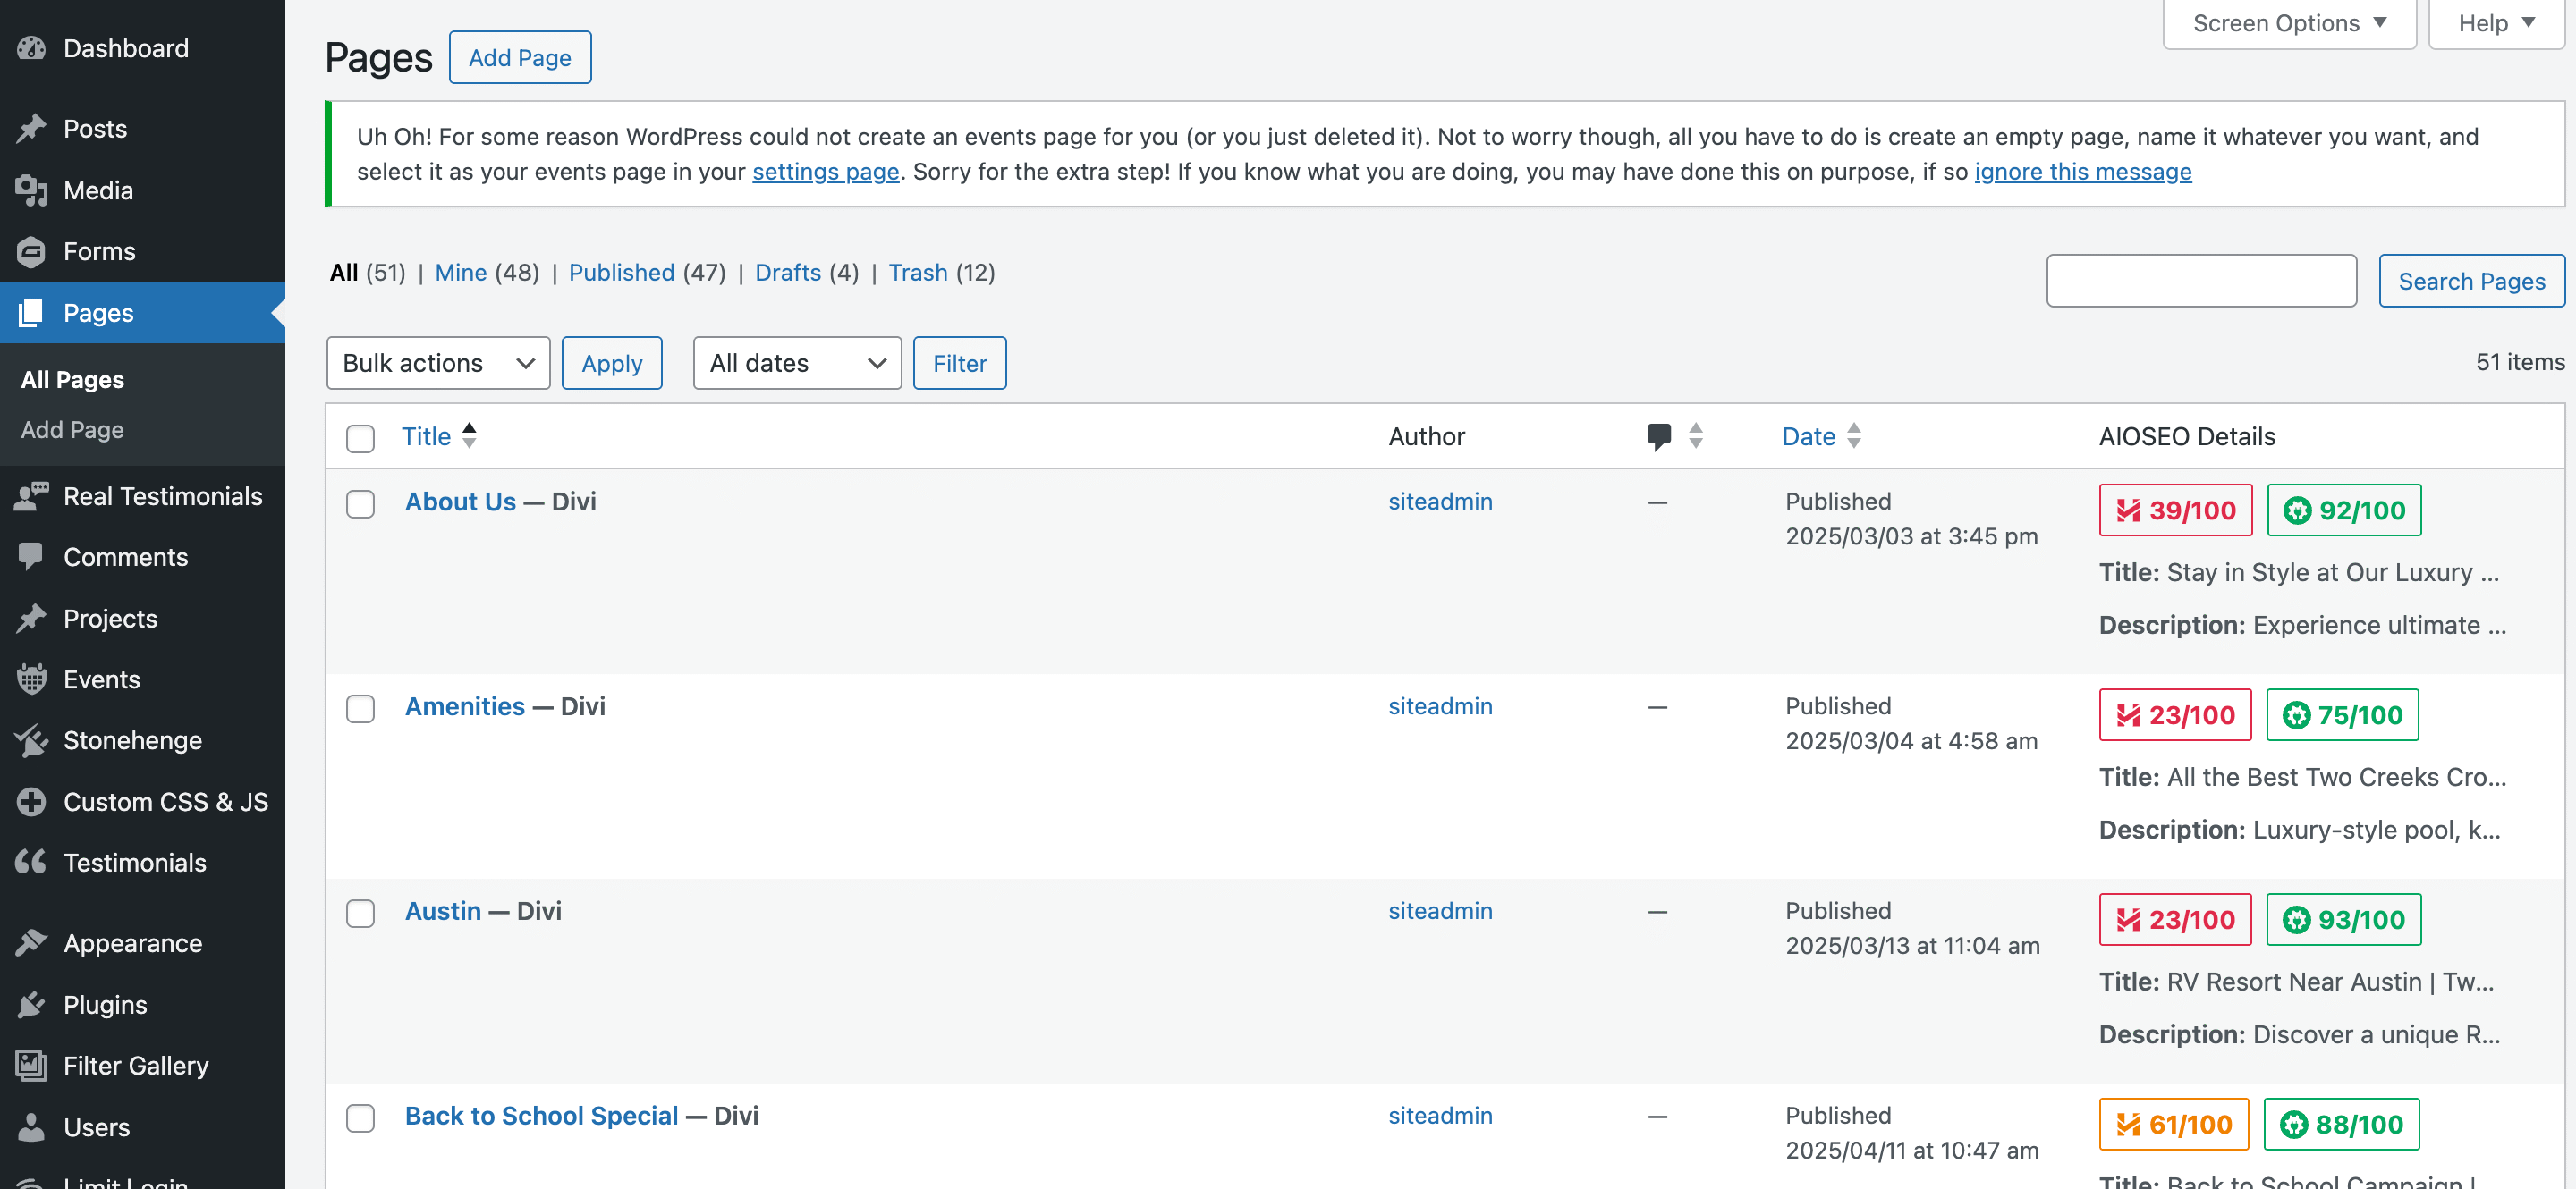Screen dimensions: 2576x1189
Task: Show Published pages filter
Action: pos(621,273)
